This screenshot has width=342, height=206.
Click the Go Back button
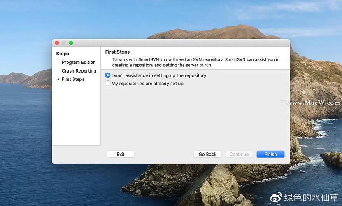pos(207,154)
